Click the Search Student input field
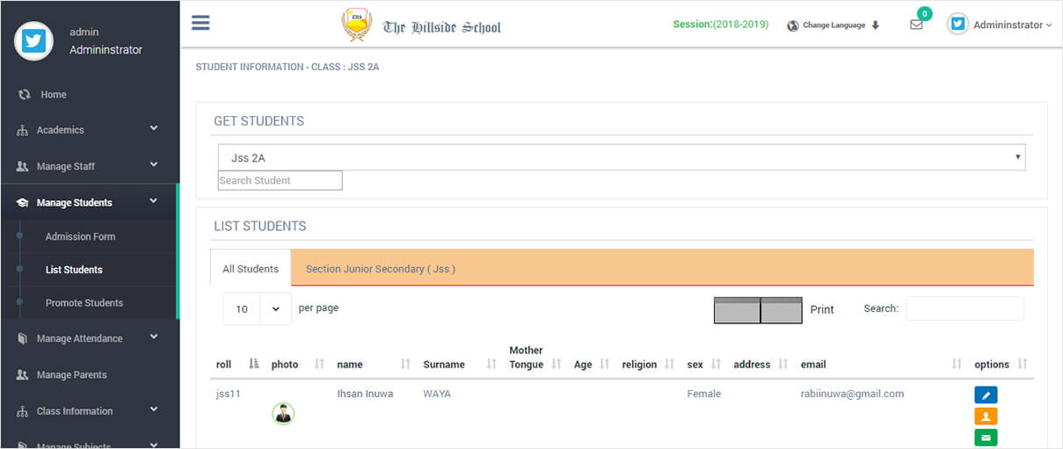Image resolution: width=1063 pixels, height=449 pixels. point(280,180)
